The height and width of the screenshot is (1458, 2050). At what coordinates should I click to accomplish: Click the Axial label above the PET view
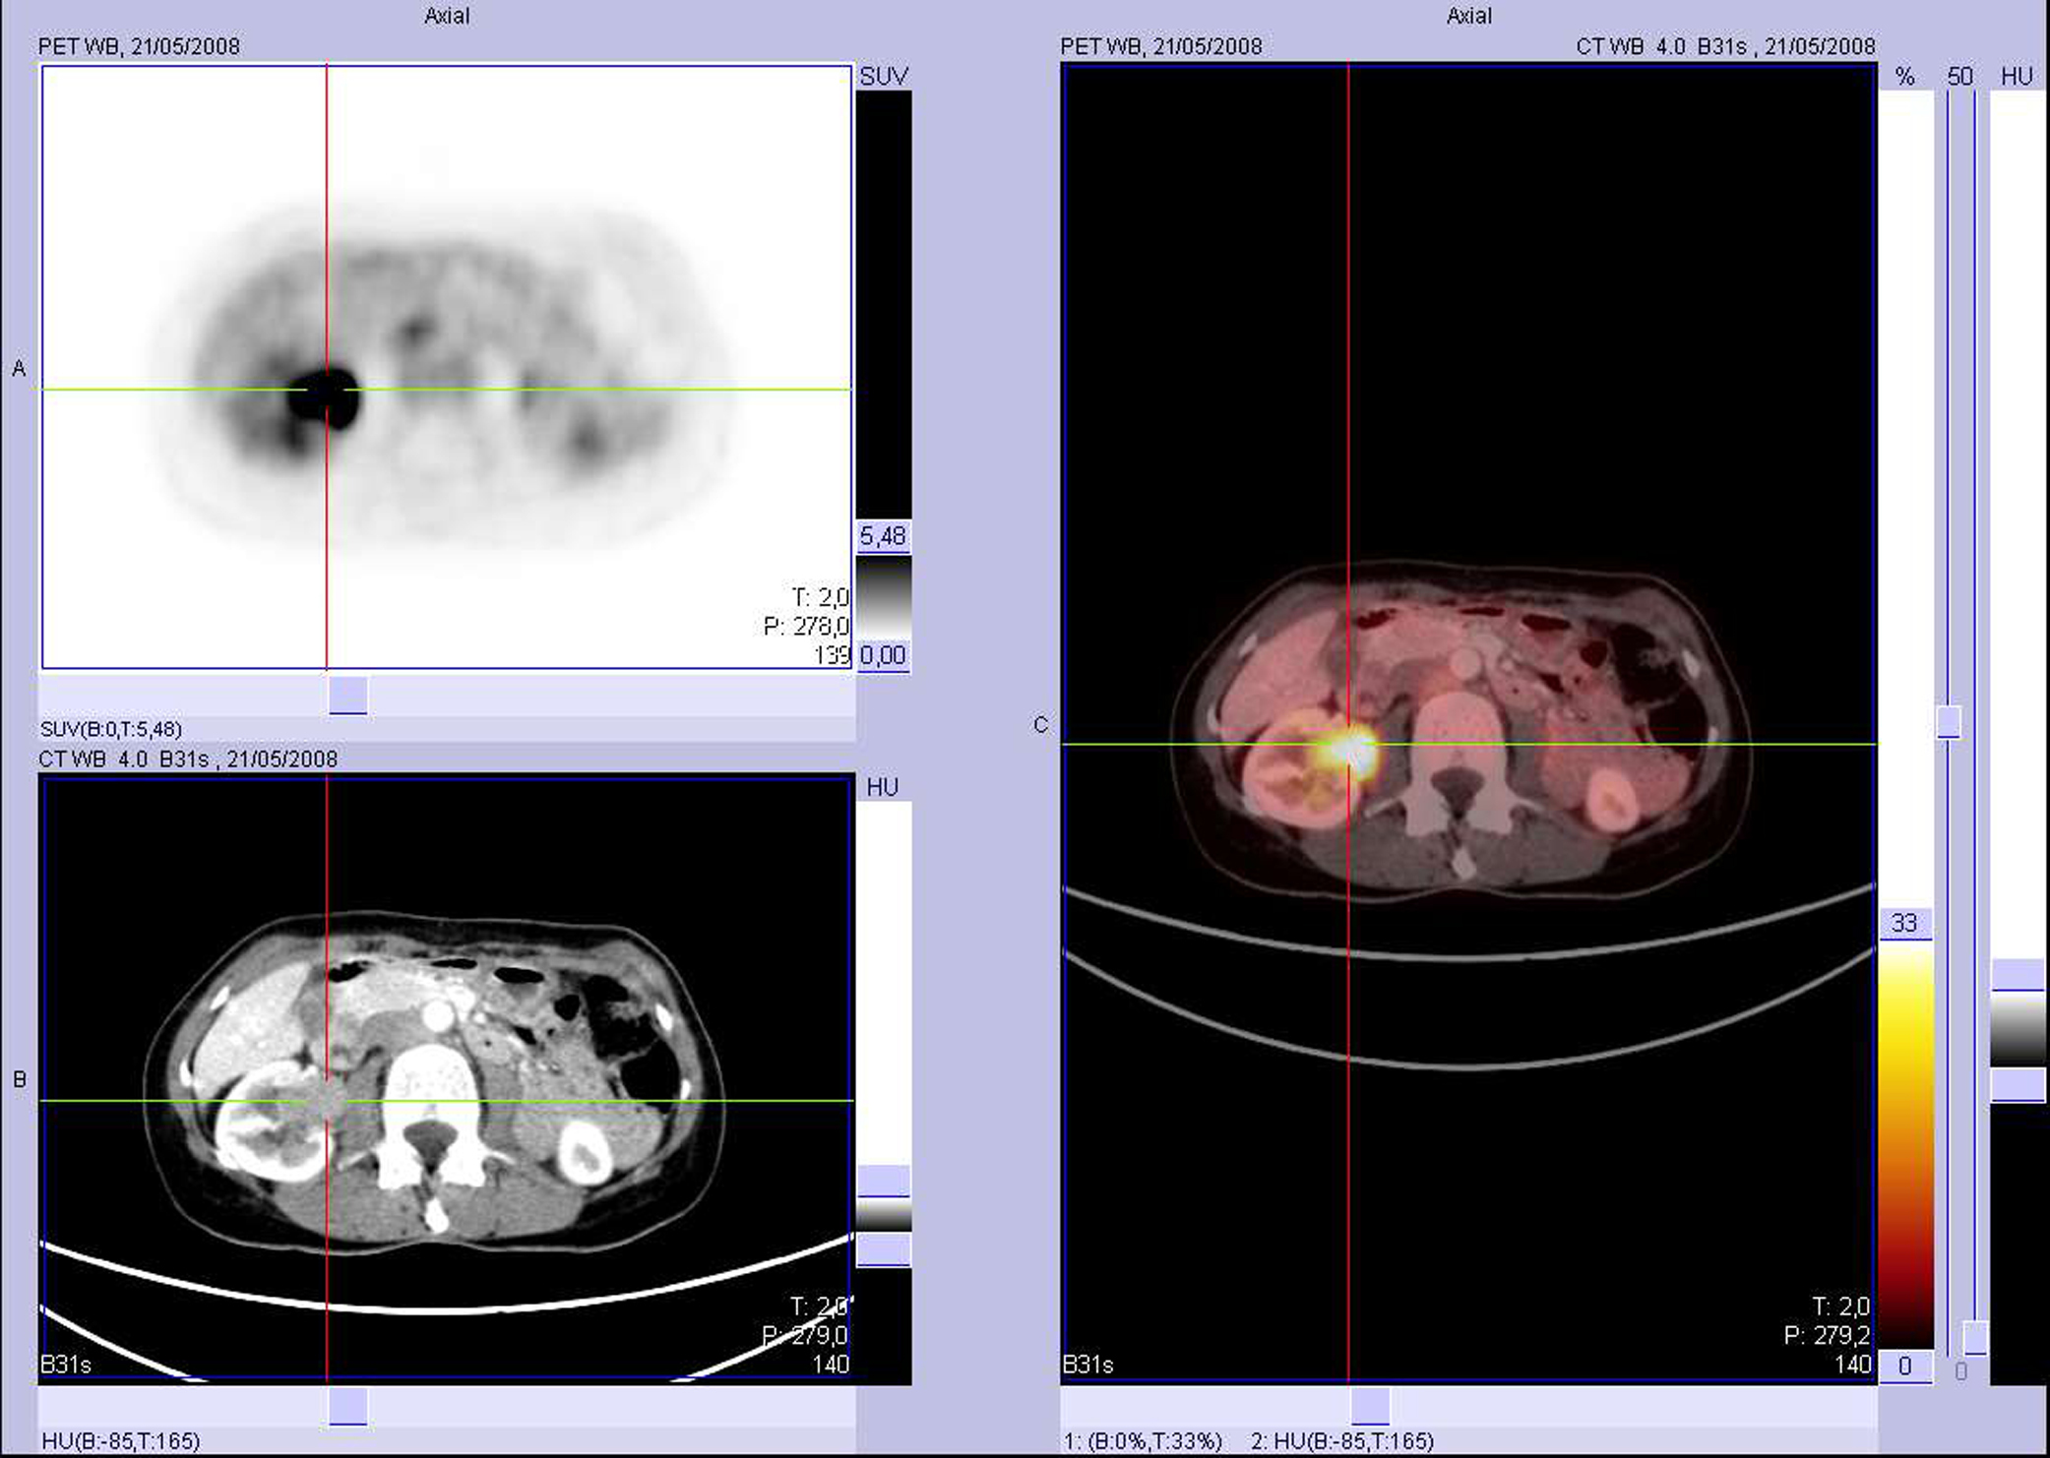pyautogui.click(x=446, y=16)
